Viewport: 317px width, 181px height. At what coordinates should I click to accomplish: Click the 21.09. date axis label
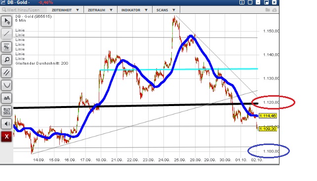pos(117,160)
